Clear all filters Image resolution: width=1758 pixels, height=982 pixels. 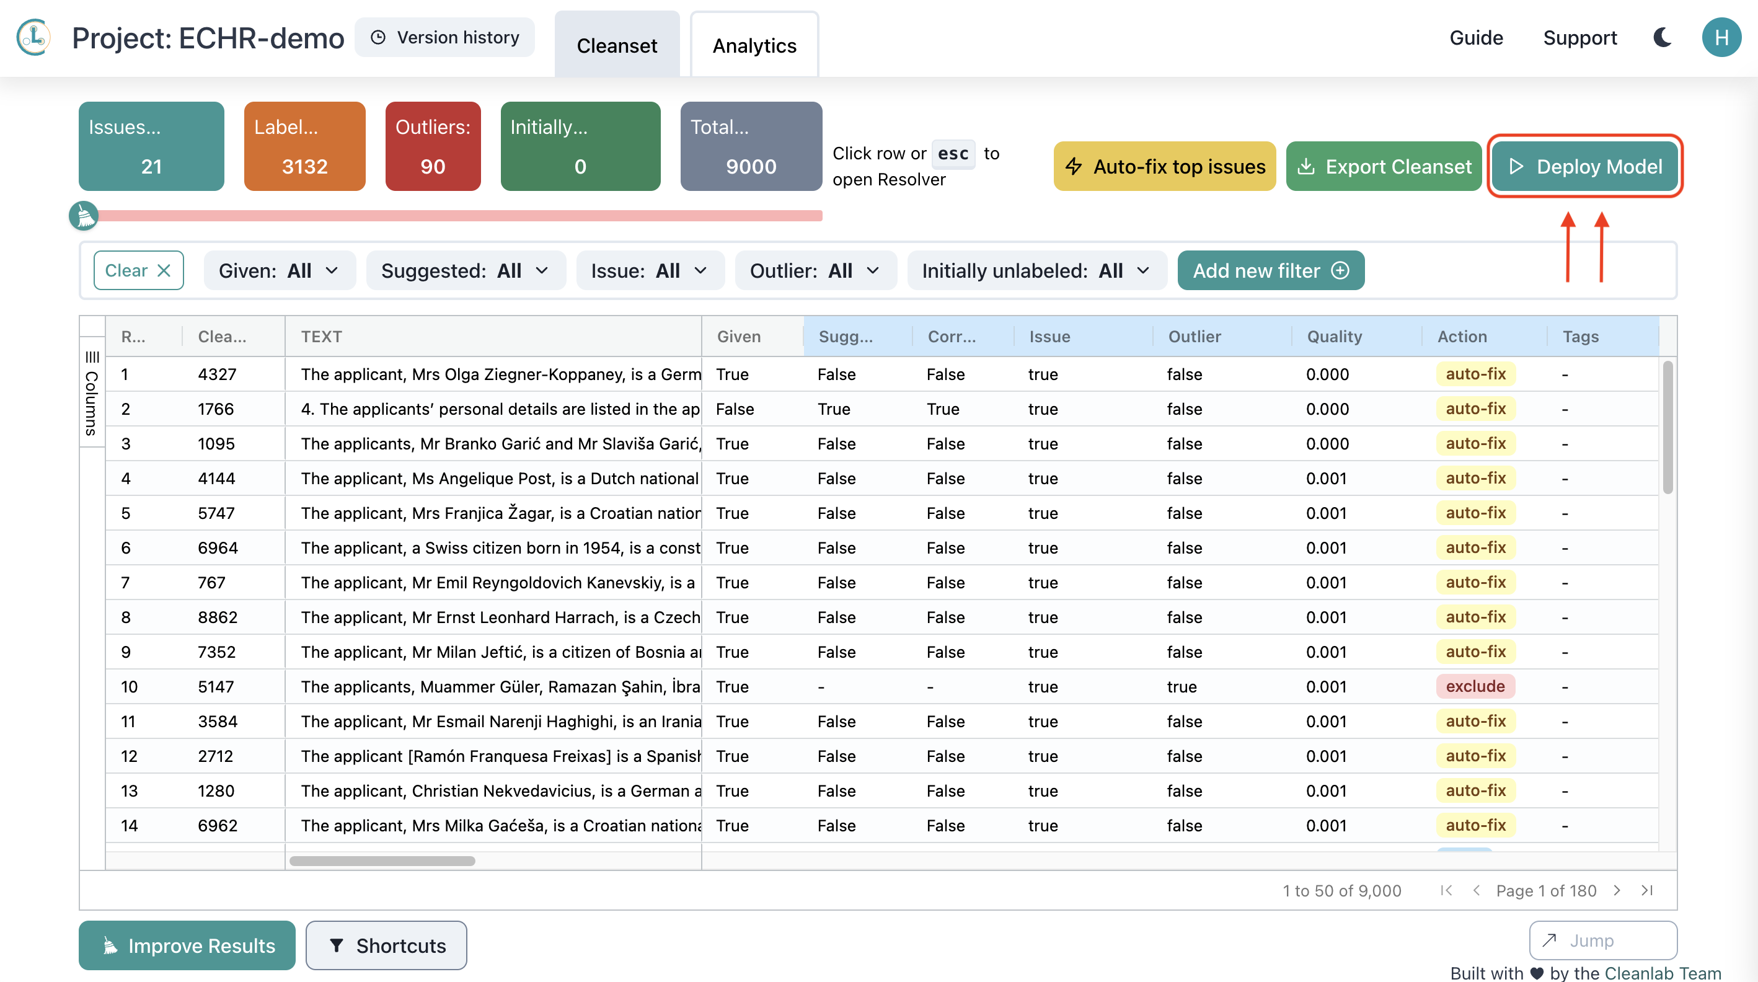pyautogui.click(x=138, y=270)
